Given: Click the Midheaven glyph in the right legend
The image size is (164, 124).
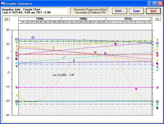Looking at the screenshot, I should click(x=157, y=63).
